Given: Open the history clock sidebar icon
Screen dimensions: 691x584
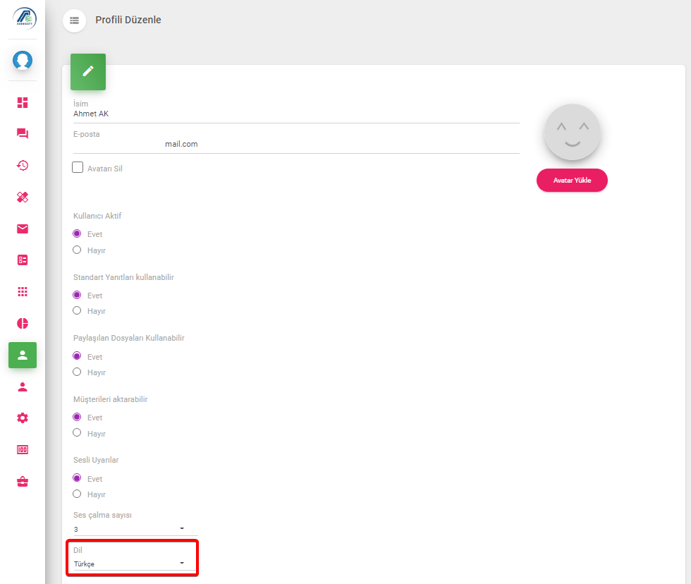Looking at the screenshot, I should click(x=23, y=165).
